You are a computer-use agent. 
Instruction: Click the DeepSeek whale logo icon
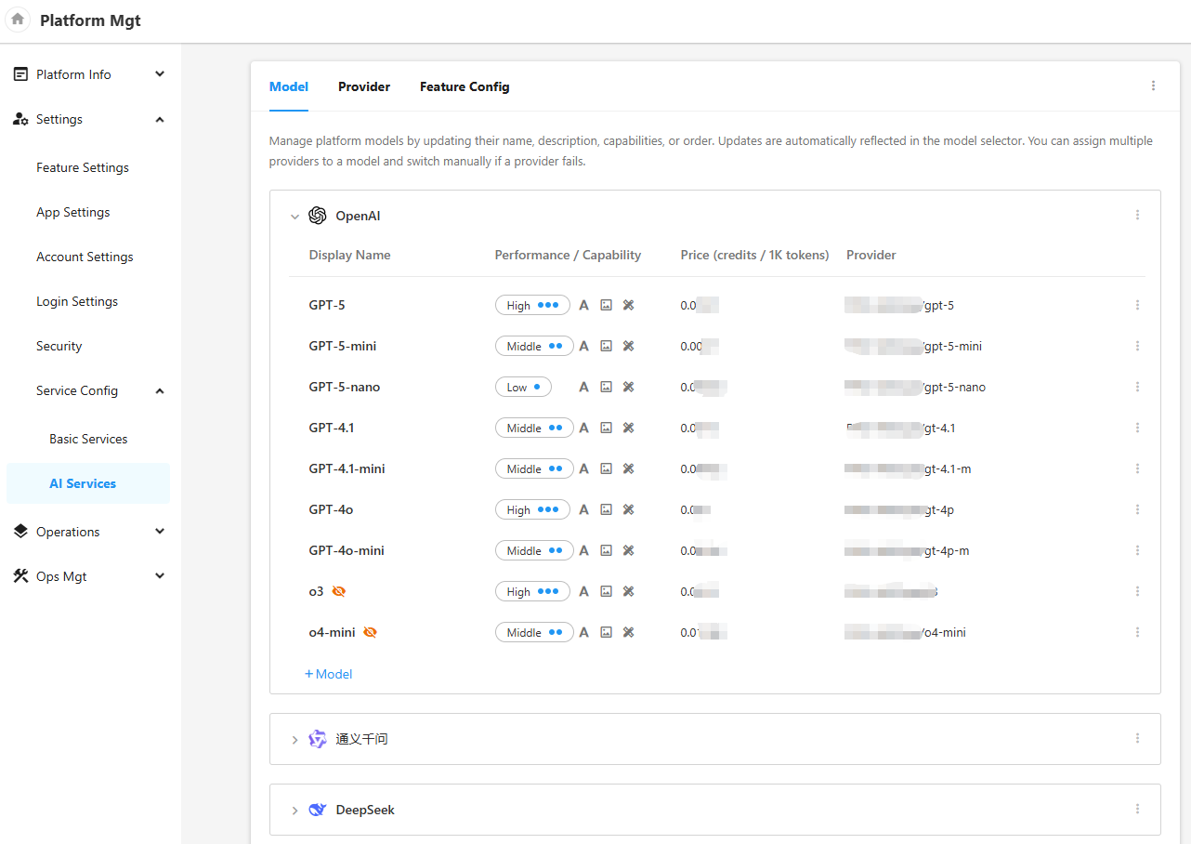[x=318, y=810]
